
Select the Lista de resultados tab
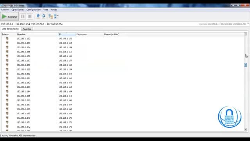(x=11, y=29)
